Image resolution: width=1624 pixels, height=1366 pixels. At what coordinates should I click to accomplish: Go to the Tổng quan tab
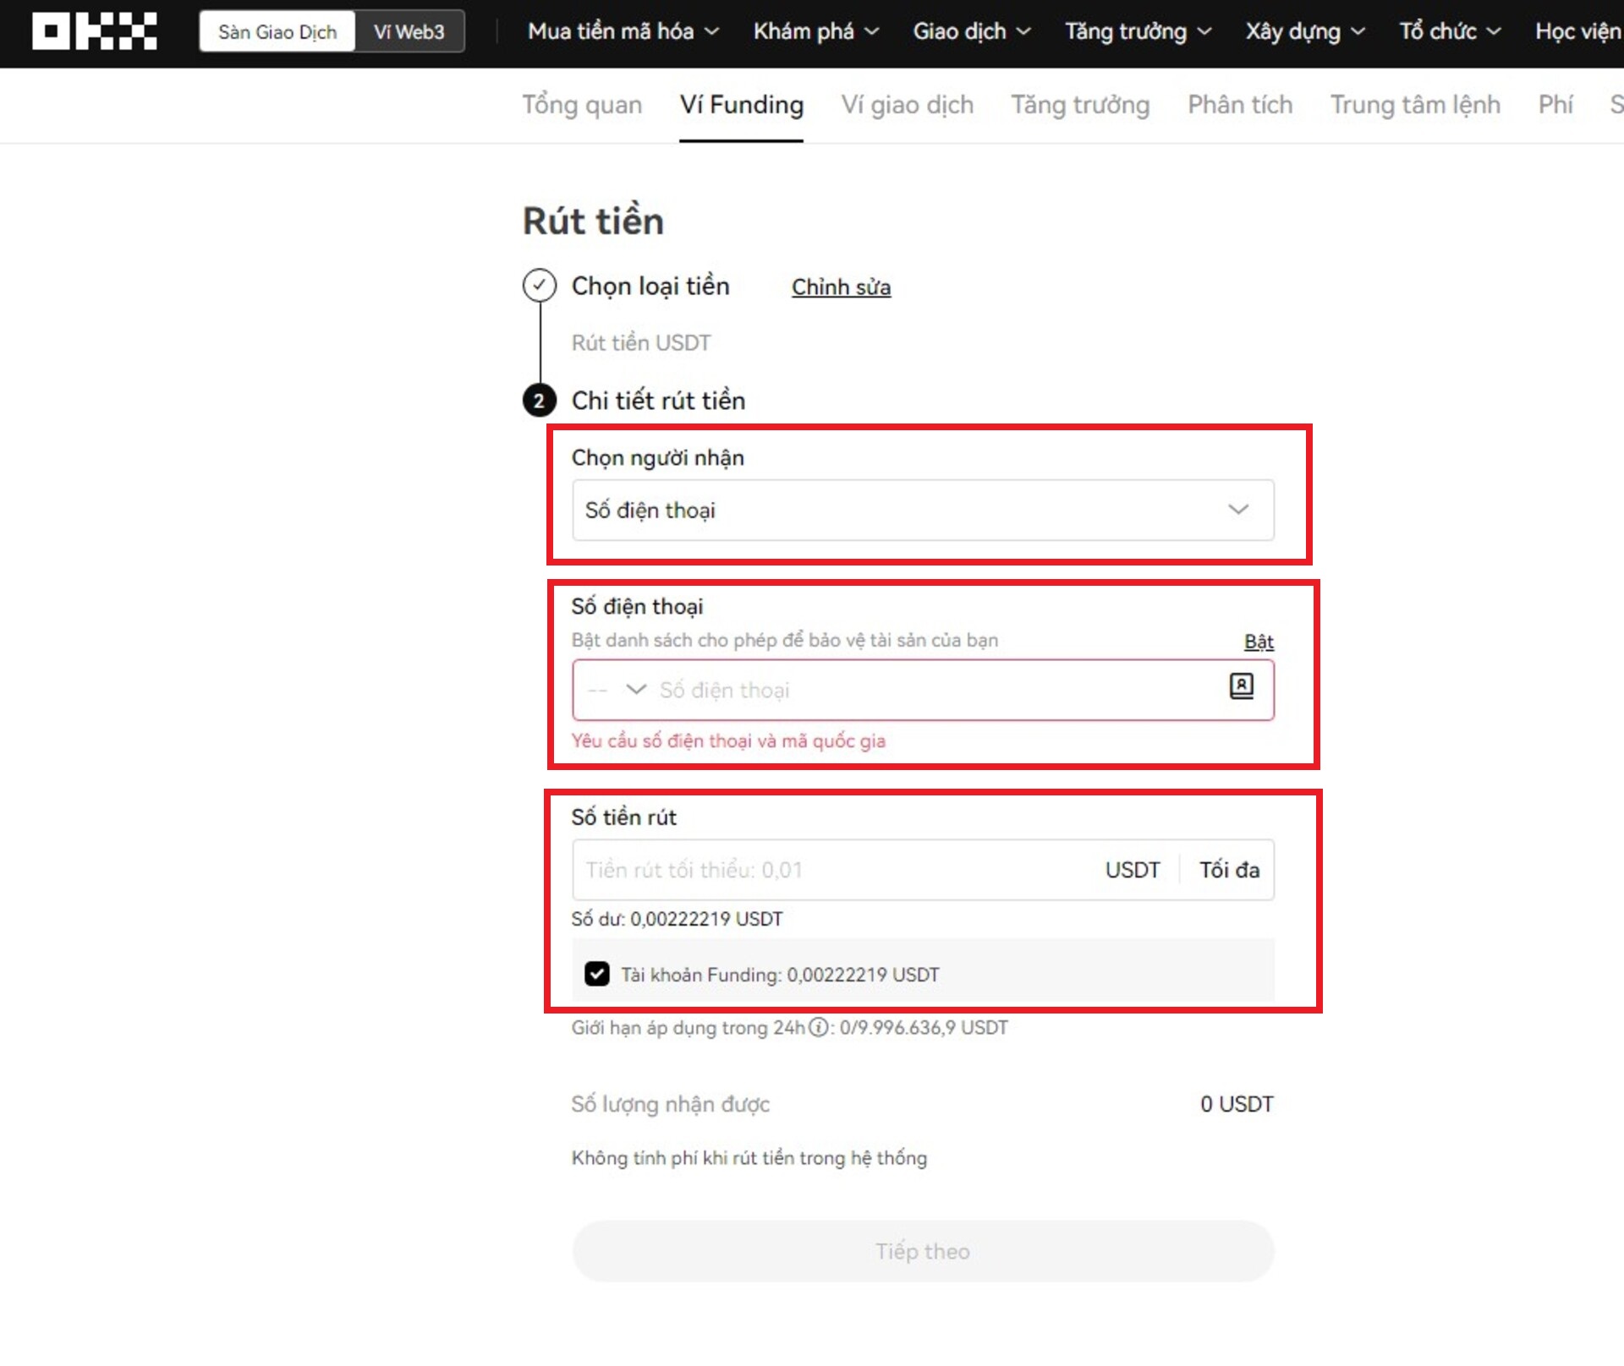[582, 105]
